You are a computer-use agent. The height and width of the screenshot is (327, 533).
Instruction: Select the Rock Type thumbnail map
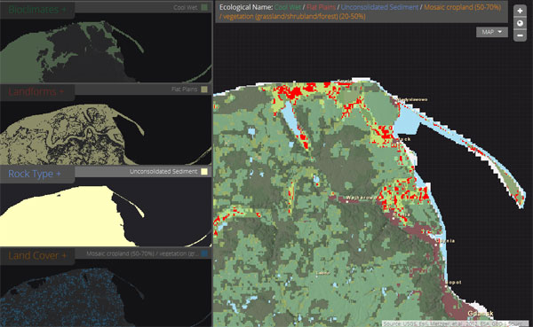pyautogui.click(x=106, y=212)
